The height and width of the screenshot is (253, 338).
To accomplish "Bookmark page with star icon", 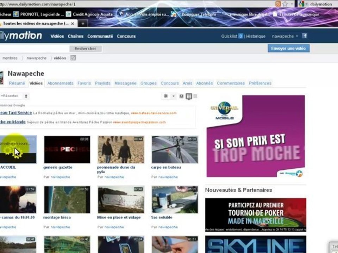I will (285, 4).
